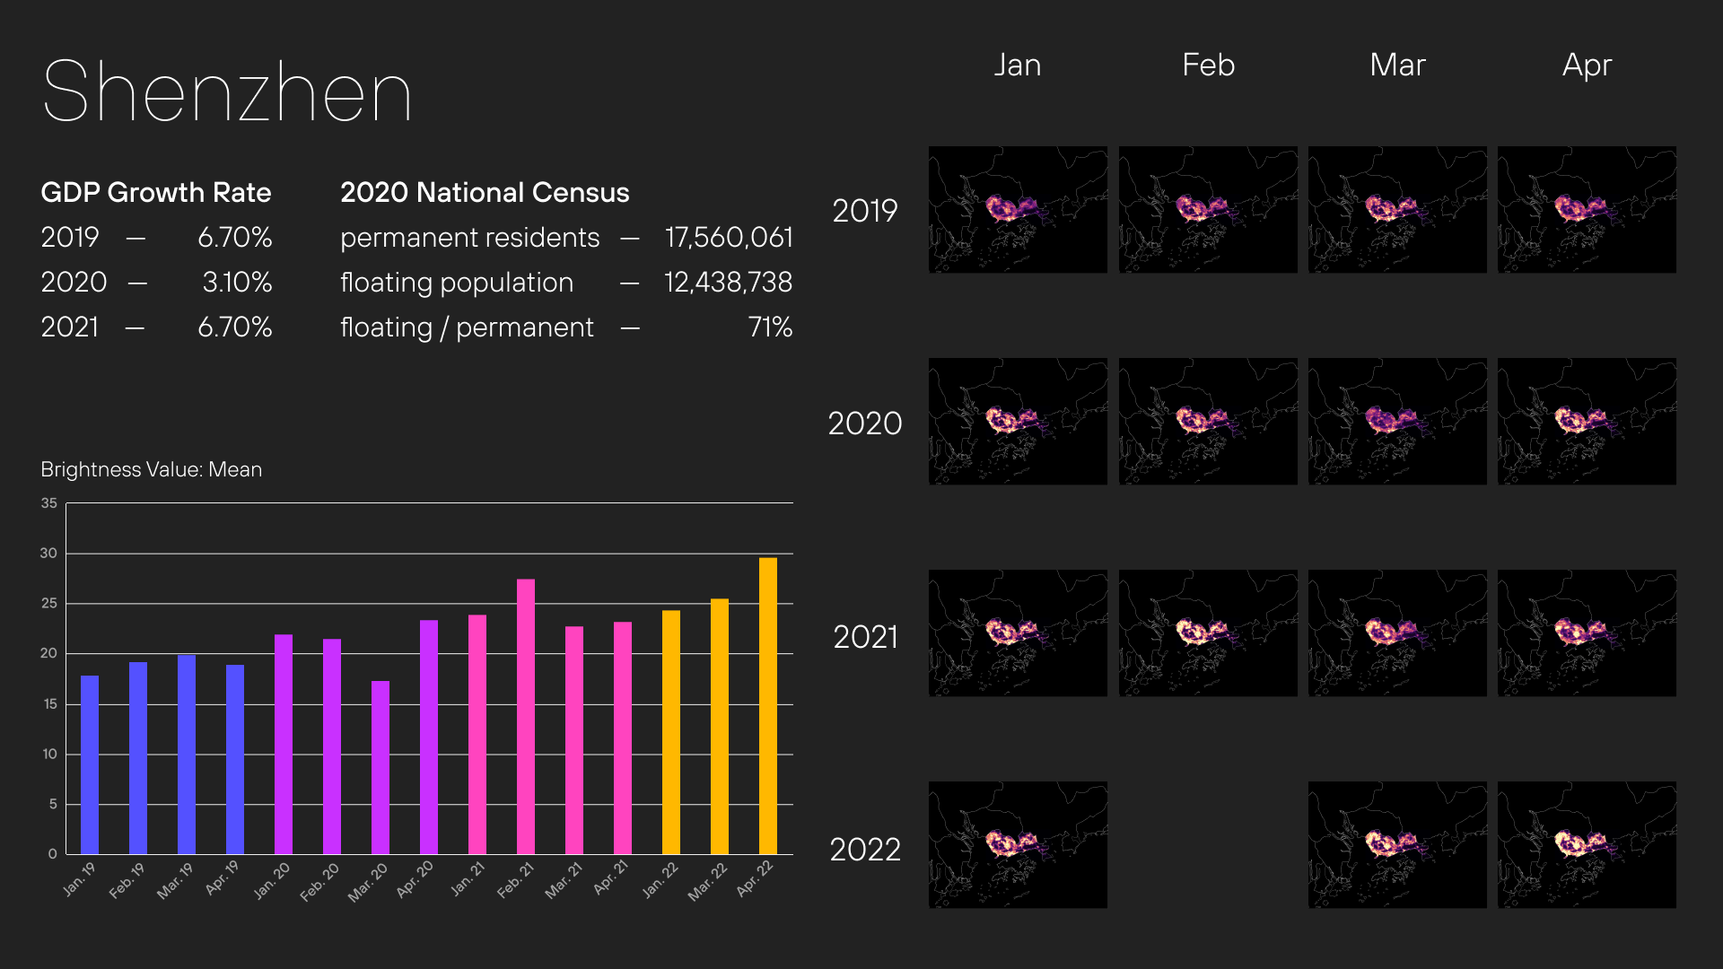Image resolution: width=1723 pixels, height=969 pixels.
Task: Select the February 2020 map thumbnail
Action: [x=1208, y=422]
